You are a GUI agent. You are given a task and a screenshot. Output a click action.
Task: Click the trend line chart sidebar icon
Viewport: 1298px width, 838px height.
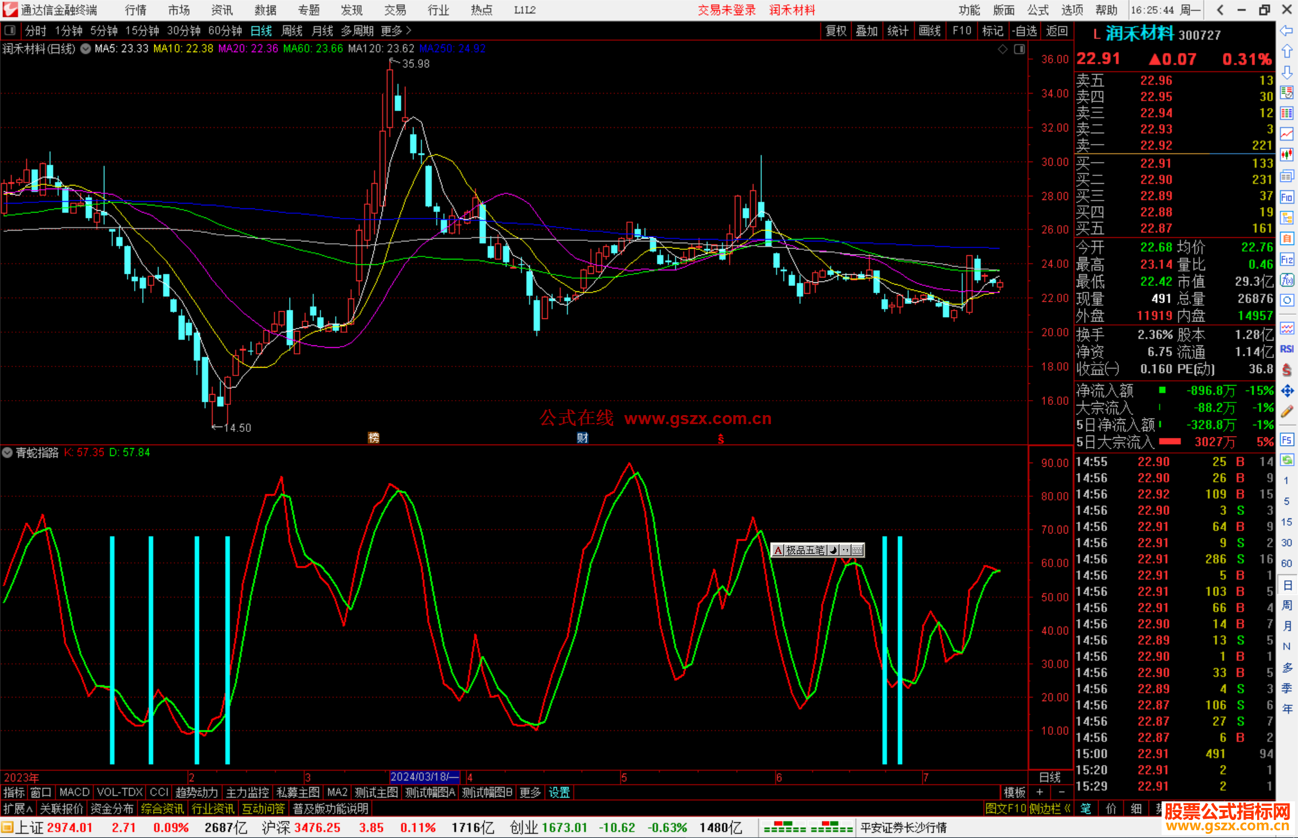(x=1287, y=134)
